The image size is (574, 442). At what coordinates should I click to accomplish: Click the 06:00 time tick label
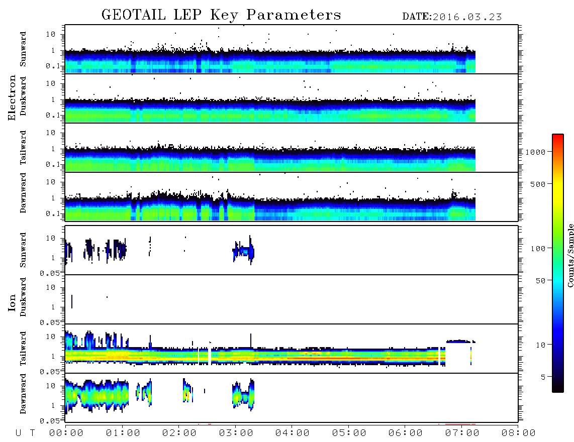pyautogui.click(x=406, y=433)
